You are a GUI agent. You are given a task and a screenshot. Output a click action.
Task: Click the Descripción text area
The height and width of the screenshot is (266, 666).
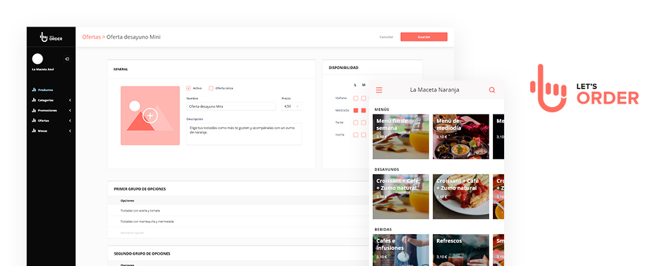point(244,134)
